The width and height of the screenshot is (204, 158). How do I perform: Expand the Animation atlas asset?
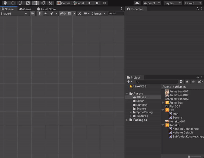coord(163,102)
